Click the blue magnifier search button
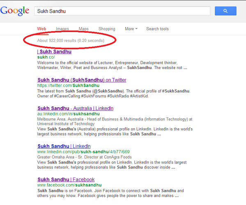This screenshot has width=246, height=205. [x=225, y=11]
